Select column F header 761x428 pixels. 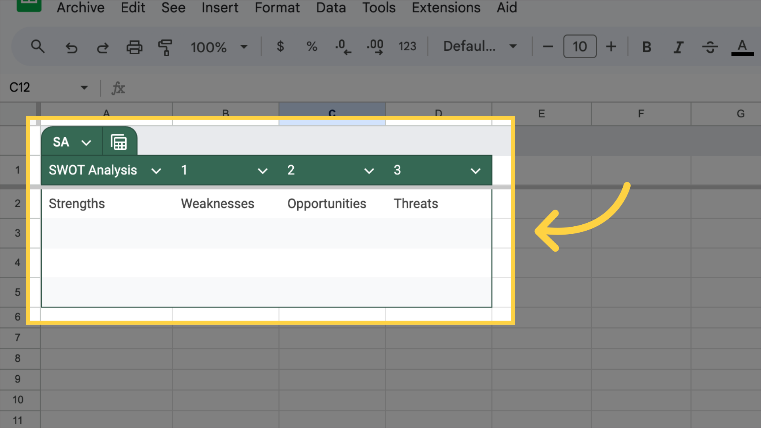click(641, 114)
